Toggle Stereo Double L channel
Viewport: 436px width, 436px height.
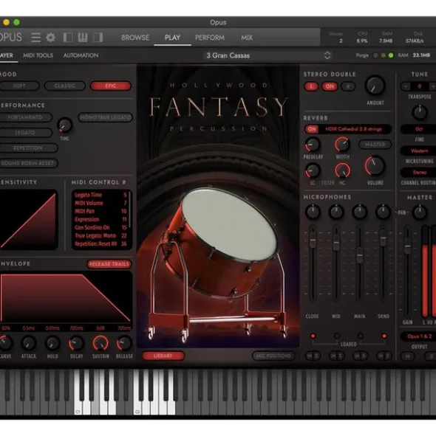311,86
